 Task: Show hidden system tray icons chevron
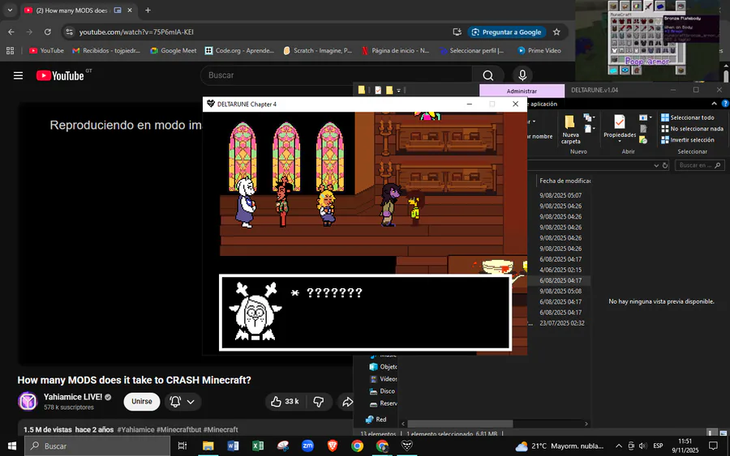point(619,445)
